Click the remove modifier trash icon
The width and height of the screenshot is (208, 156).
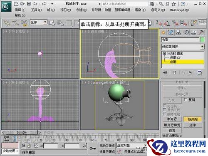coord(190,72)
